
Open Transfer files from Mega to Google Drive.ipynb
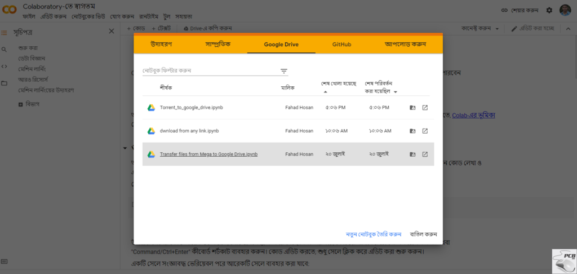point(208,154)
